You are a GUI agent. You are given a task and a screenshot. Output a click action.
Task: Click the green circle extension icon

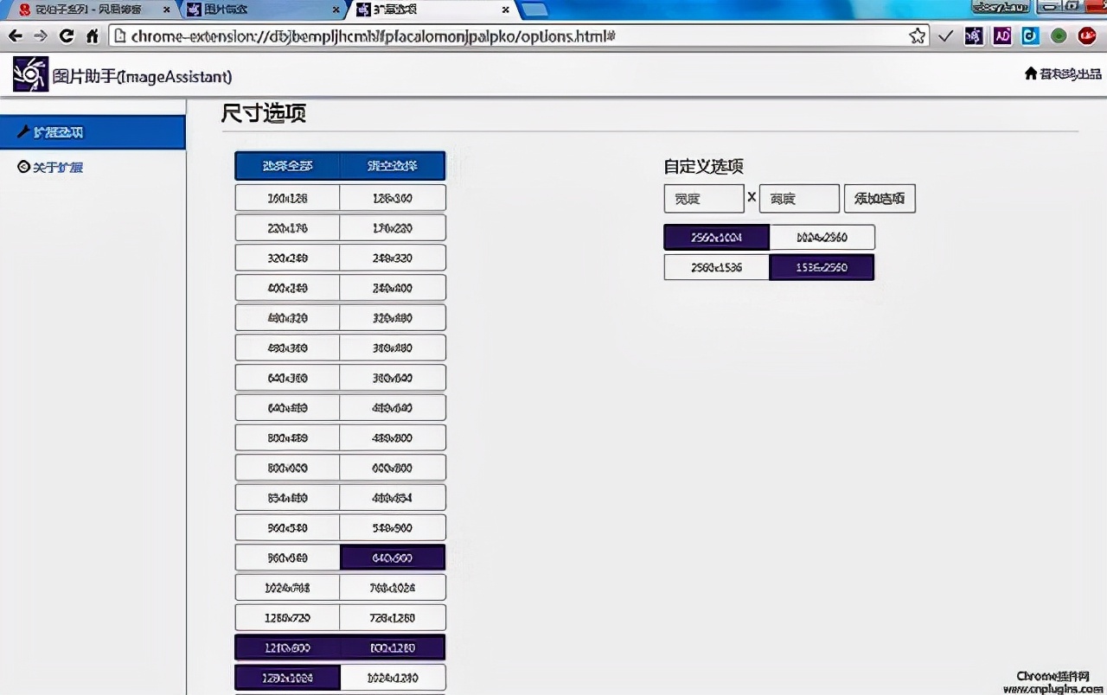coord(1059,36)
